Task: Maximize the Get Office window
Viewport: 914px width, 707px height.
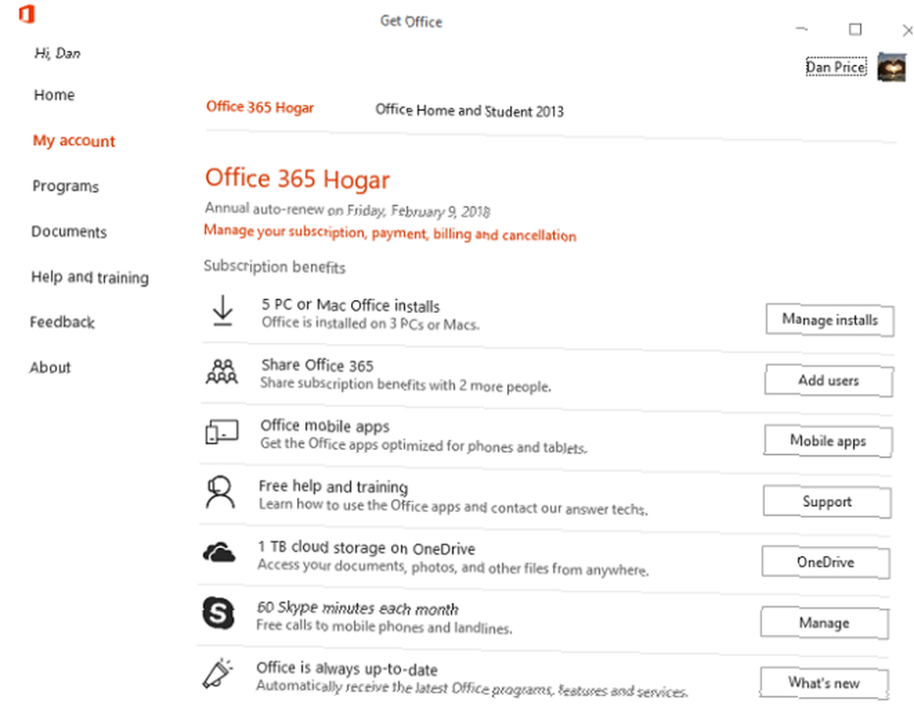Action: [x=856, y=29]
